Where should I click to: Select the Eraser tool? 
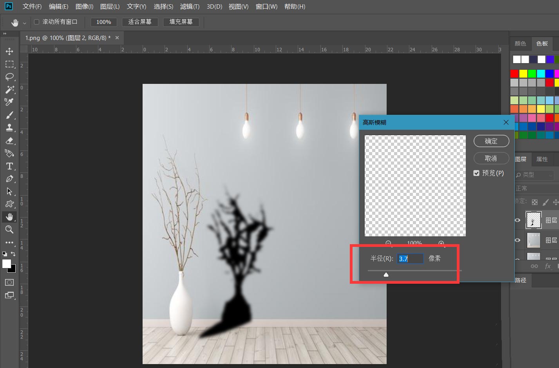[x=9, y=141]
